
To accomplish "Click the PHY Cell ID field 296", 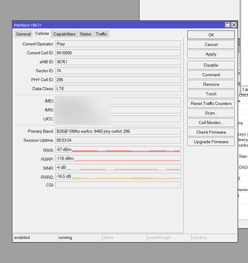I will pyautogui.click(x=118, y=80).
